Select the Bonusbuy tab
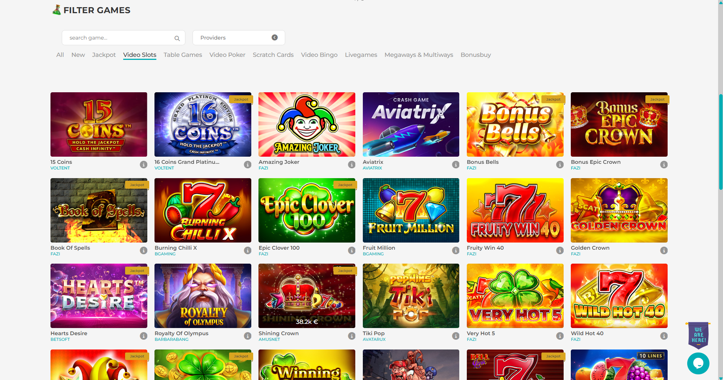 tap(475, 55)
